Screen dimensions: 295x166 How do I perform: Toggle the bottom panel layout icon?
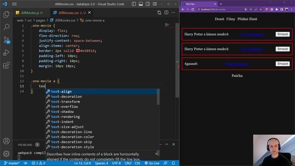tap(141, 4)
